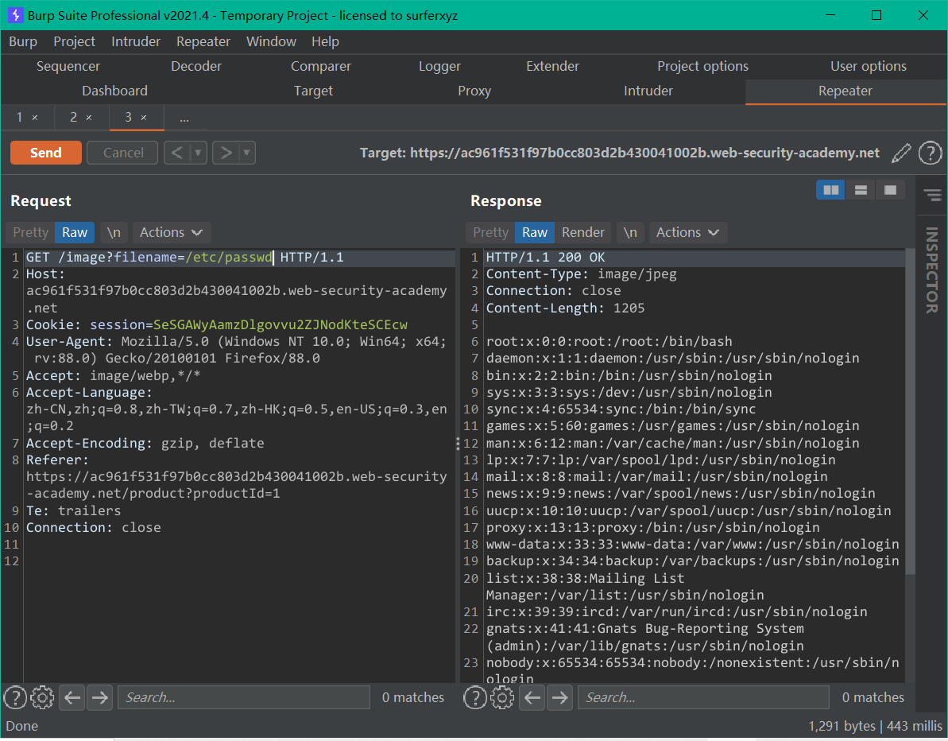
Task: Open the User options tab
Action: click(869, 67)
